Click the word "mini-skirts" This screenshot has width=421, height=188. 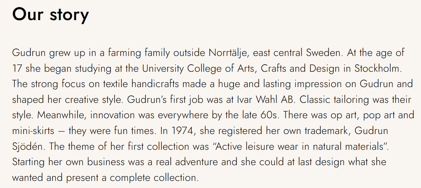pos(33,131)
